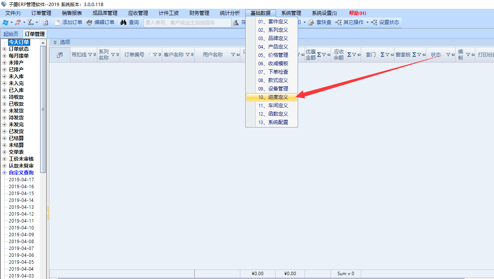
Task: Click the refresh icon in the toolbar
Action: [x=46, y=23]
